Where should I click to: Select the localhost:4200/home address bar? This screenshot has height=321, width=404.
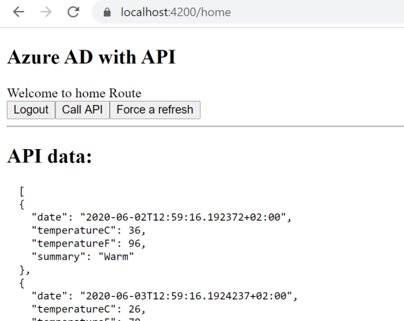[248, 12]
